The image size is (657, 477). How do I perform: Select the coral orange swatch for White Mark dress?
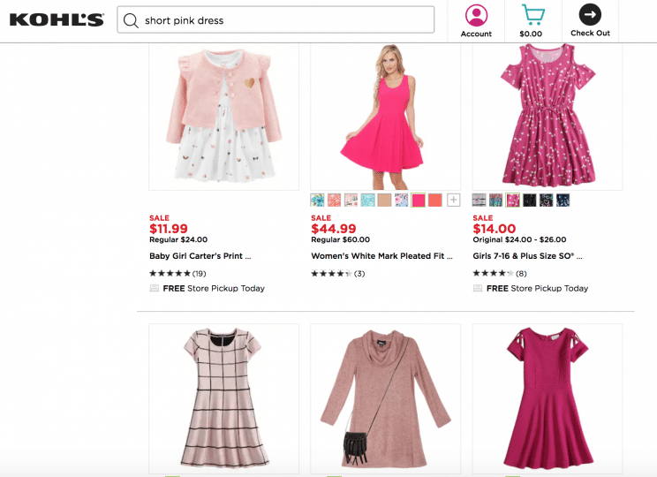click(x=435, y=200)
